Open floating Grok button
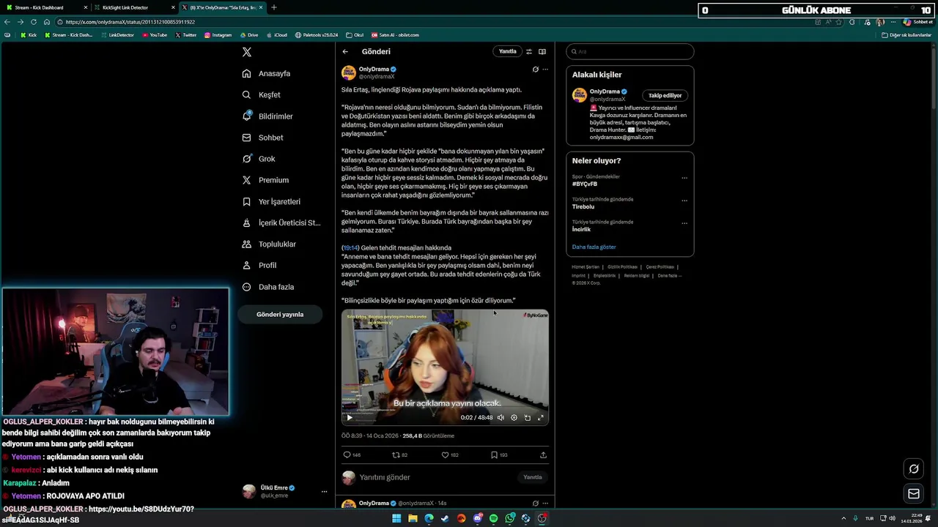The width and height of the screenshot is (938, 527). pos(914,469)
